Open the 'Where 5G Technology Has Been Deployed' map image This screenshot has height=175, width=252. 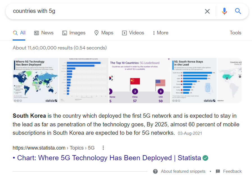35,81
